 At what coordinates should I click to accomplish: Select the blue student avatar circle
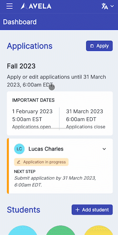click(x=23, y=230)
